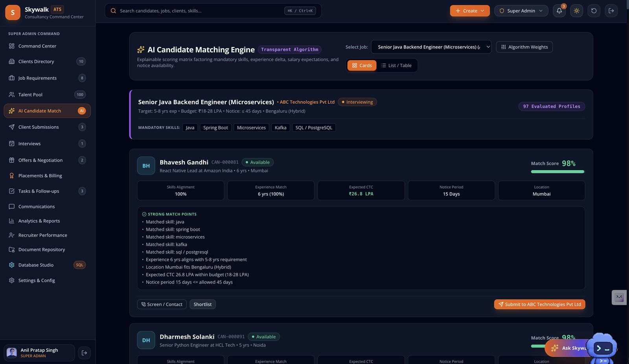This screenshot has height=364, width=629.
Task: Click the search magnifier icon
Action: point(113,11)
